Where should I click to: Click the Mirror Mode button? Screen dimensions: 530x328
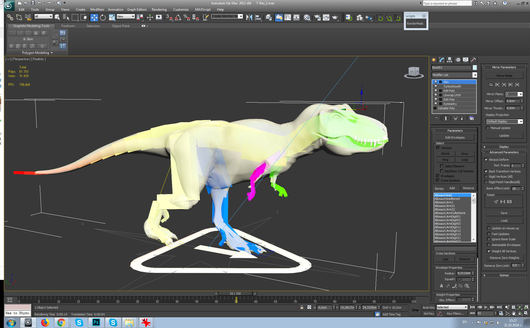[504, 75]
